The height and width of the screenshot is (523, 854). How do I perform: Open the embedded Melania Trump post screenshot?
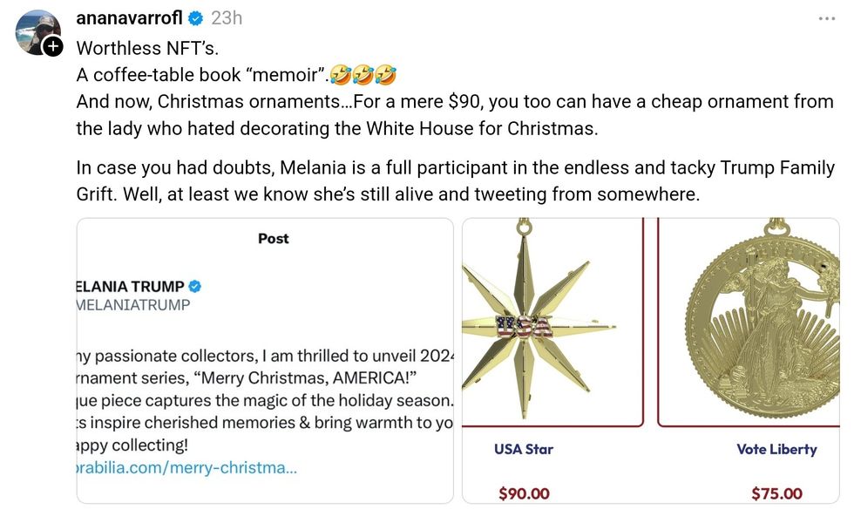coord(265,384)
